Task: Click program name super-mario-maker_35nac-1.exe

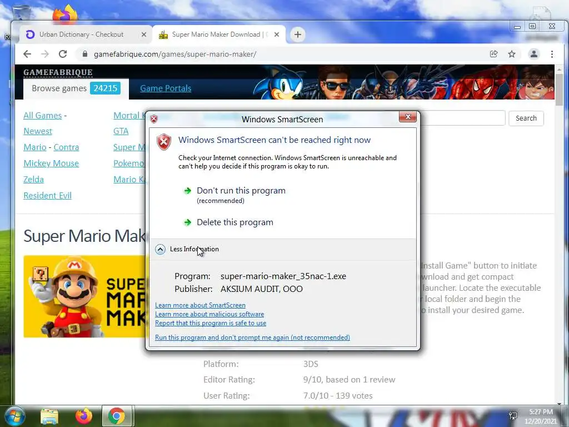Action: coord(283,276)
